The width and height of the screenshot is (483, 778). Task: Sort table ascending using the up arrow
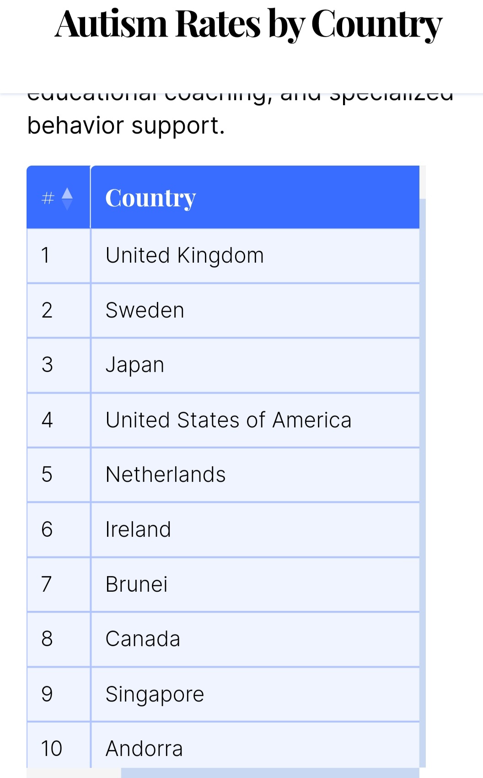(x=67, y=193)
